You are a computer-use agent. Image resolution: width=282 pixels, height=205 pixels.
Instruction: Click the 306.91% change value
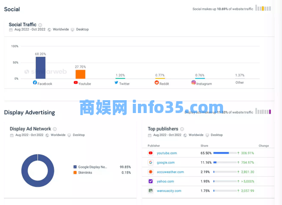[248, 153]
